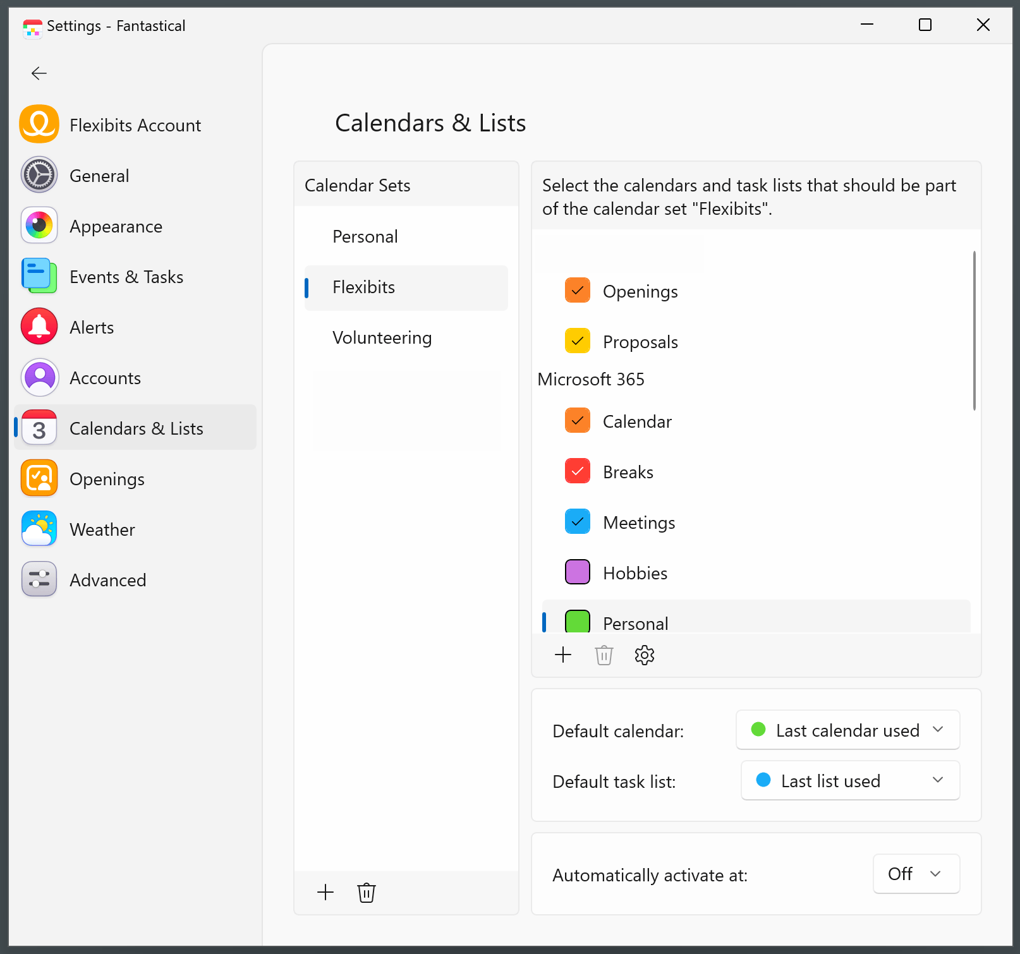The image size is (1020, 954).
Task: Click trash icon under the calendar list
Action: (604, 655)
